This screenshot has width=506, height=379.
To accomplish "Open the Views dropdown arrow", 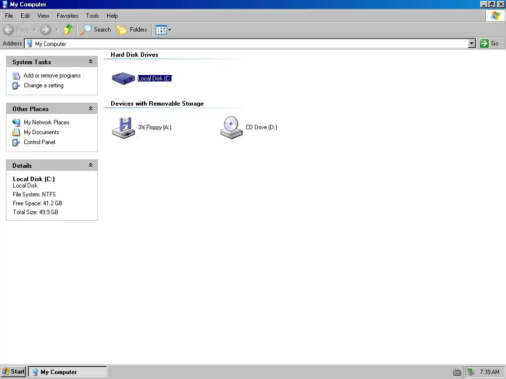I will point(170,30).
